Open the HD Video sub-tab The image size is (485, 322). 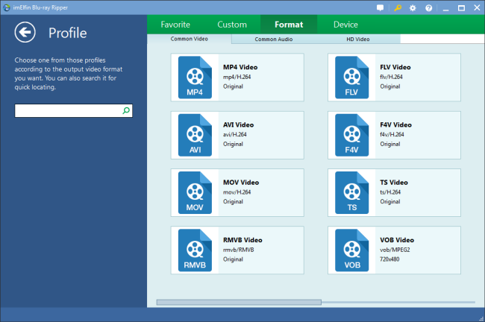358,40
